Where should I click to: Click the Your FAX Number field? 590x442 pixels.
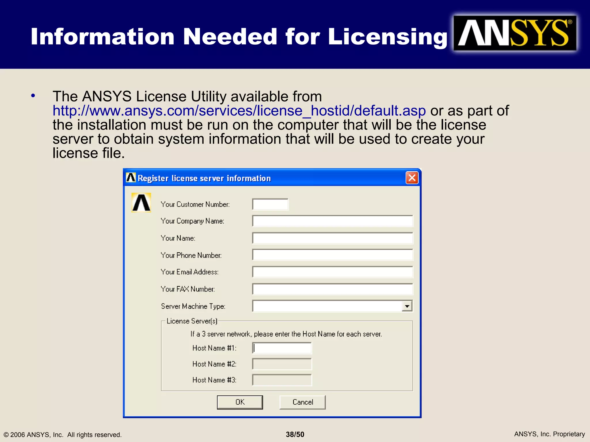point(333,289)
